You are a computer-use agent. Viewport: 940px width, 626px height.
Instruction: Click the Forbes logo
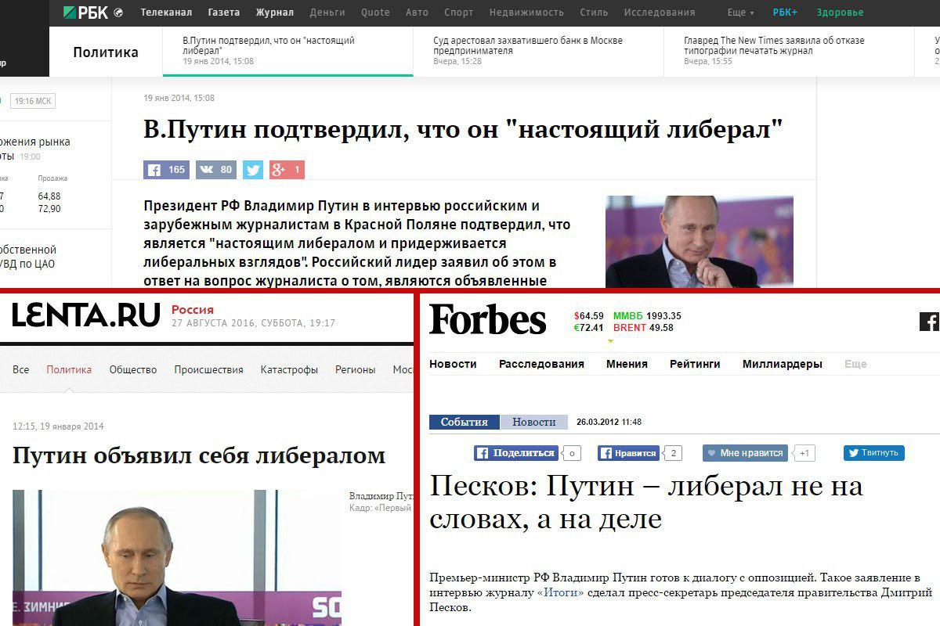coord(487,321)
